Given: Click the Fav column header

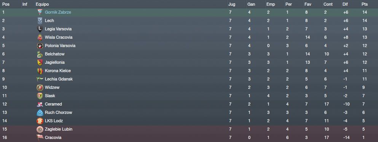Looking at the screenshot, I should [308, 4].
